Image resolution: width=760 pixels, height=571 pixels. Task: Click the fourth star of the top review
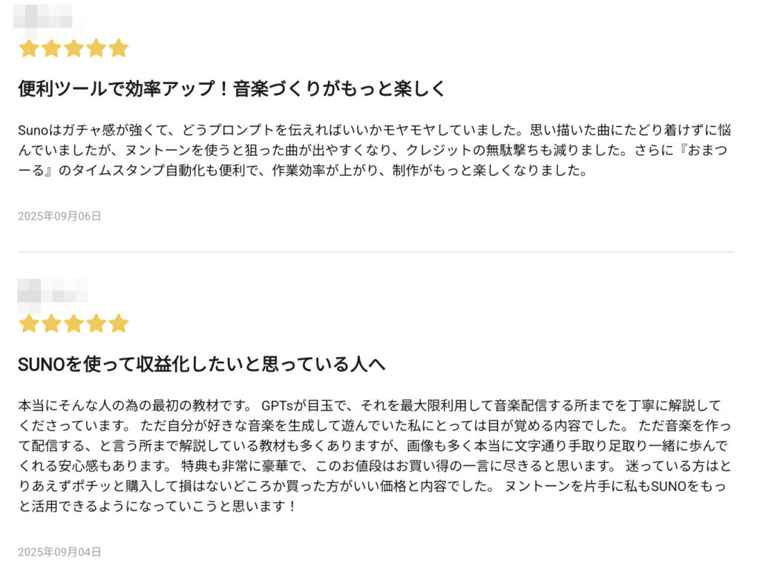pos(96,48)
